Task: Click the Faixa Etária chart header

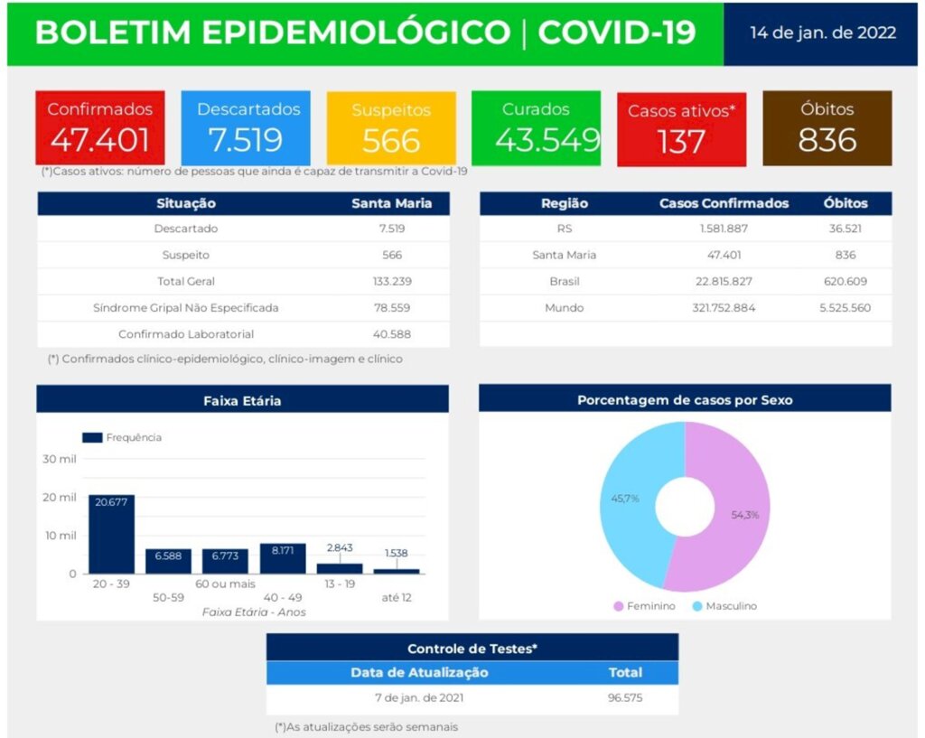Action: [x=242, y=400]
